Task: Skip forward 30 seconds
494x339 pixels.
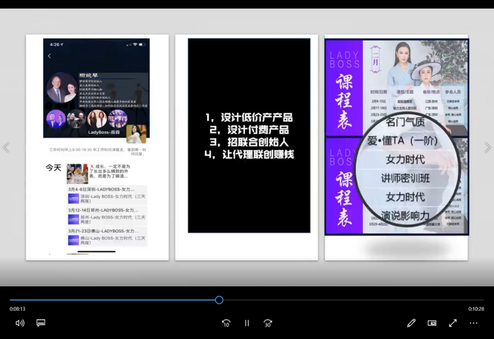Action: point(268,323)
